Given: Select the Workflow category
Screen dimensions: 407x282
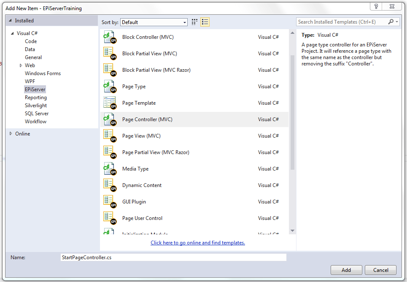Looking at the screenshot, I should [x=35, y=122].
